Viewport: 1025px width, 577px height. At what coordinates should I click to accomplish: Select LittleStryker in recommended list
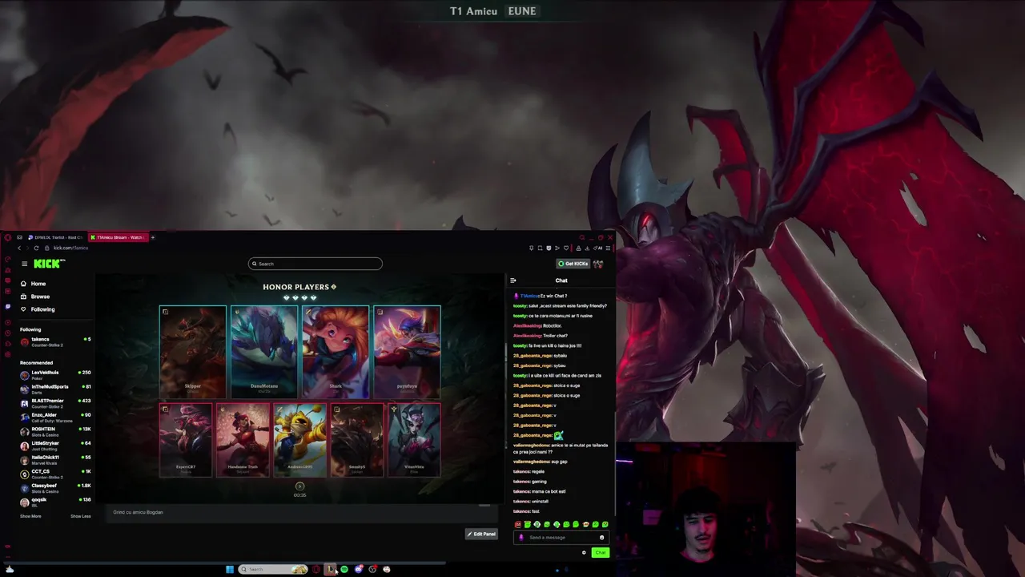(x=55, y=446)
